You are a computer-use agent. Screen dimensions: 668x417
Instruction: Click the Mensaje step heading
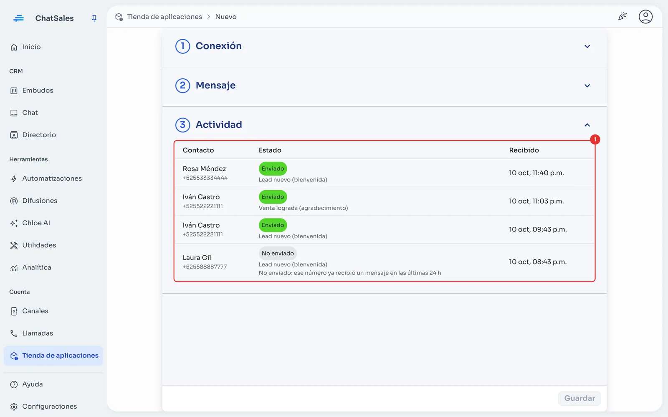215,85
